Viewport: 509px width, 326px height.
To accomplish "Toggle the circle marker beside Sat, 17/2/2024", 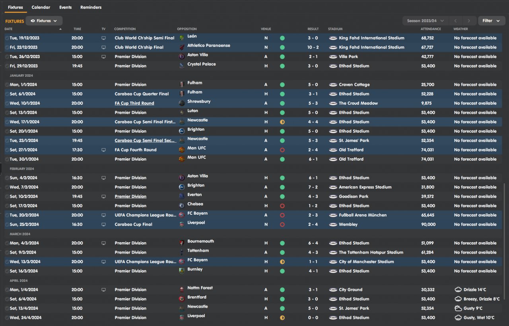I will tap(7, 206).
